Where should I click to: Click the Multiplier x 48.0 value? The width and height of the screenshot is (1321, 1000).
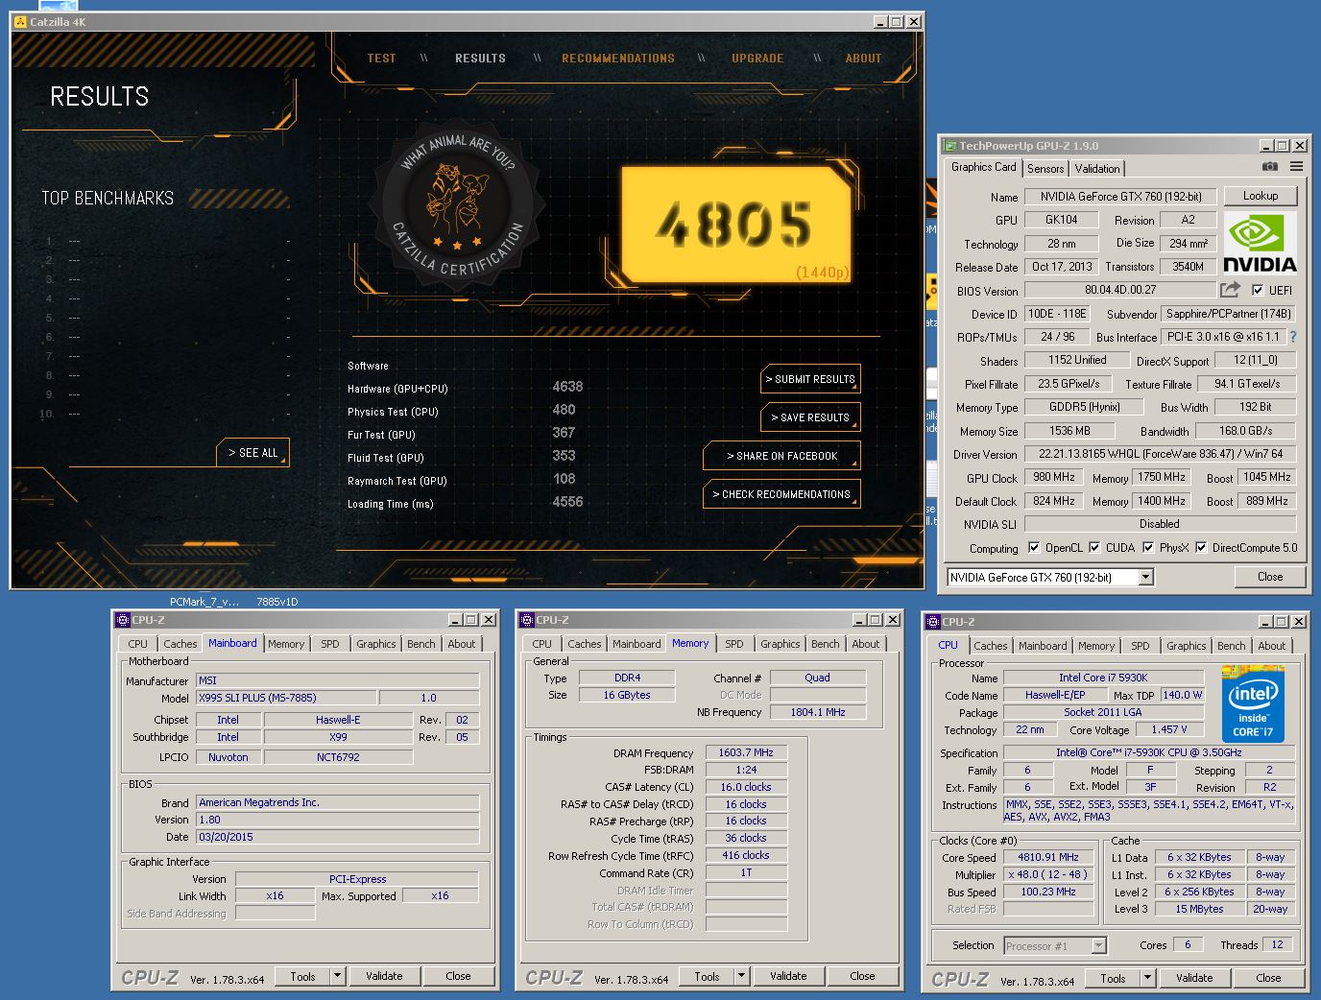1048,874
